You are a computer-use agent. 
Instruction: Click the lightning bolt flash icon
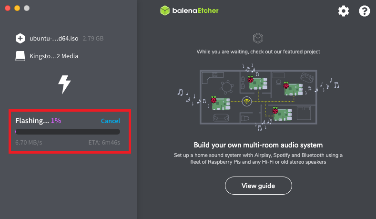(x=64, y=84)
